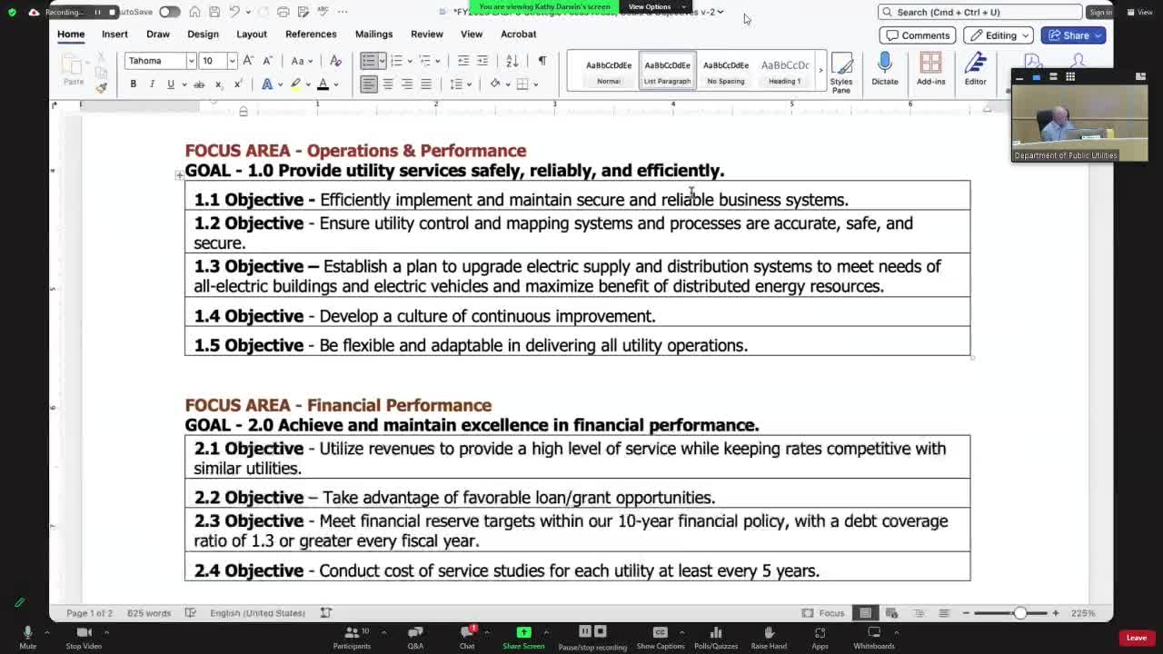Click the blue Share button

[1074, 35]
